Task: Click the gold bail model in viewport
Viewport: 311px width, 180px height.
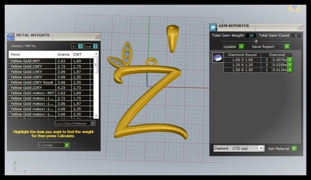Action: 173,38
